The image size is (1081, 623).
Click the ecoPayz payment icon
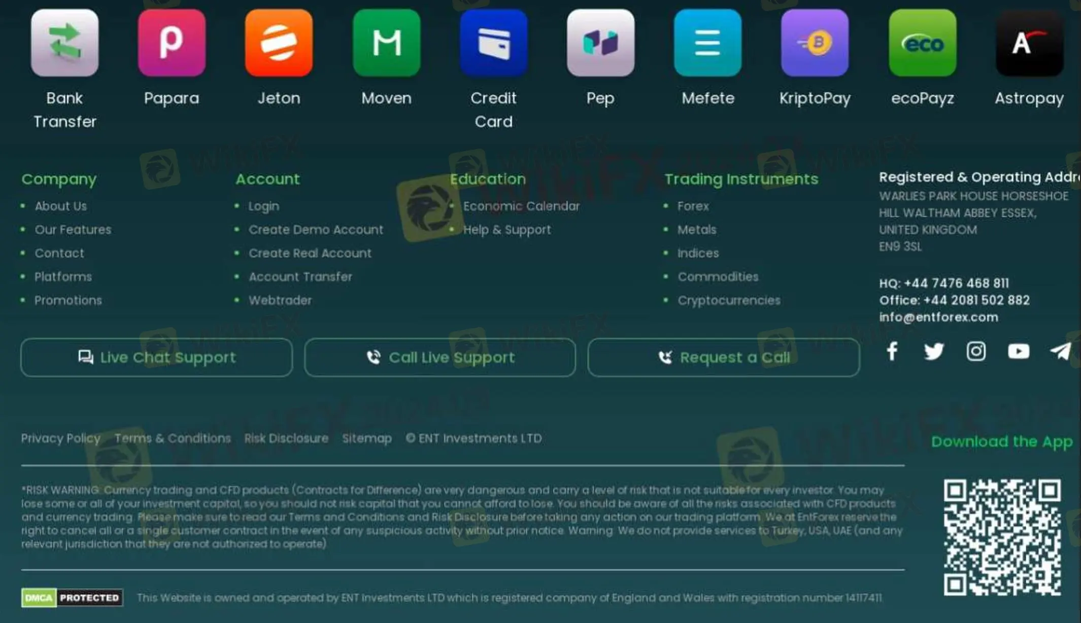923,43
